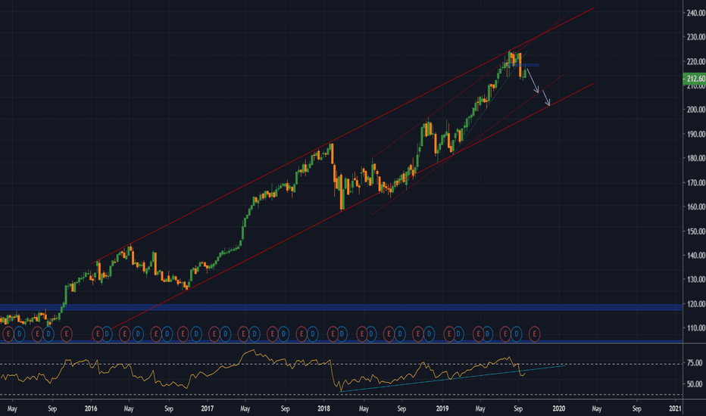This screenshot has height=416, width=706.
Task: Click the 190.00 price axis label
Action: [x=695, y=134]
